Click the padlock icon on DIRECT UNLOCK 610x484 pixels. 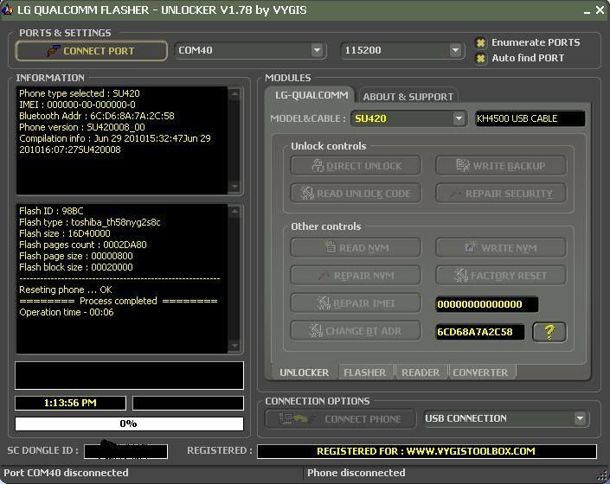point(318,166)
